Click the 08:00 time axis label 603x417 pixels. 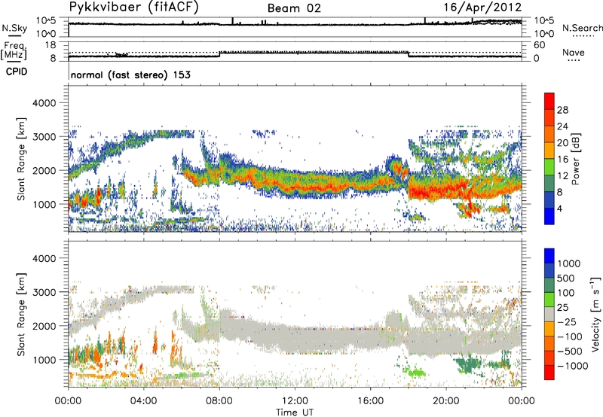coord(219,401)
